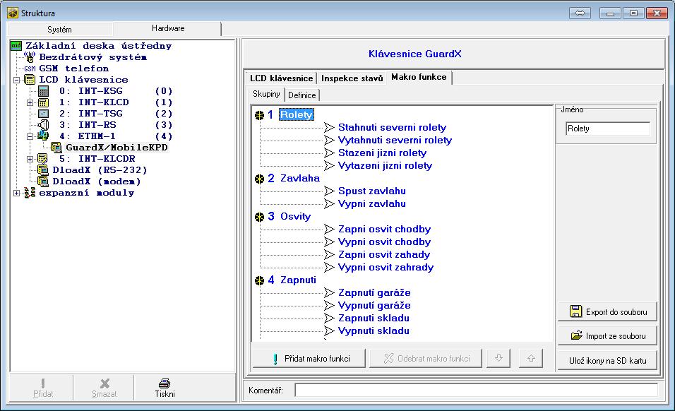Screen dimensions: 675x411
Task: Move the macro down with arrow button
Action: [498, 359]
